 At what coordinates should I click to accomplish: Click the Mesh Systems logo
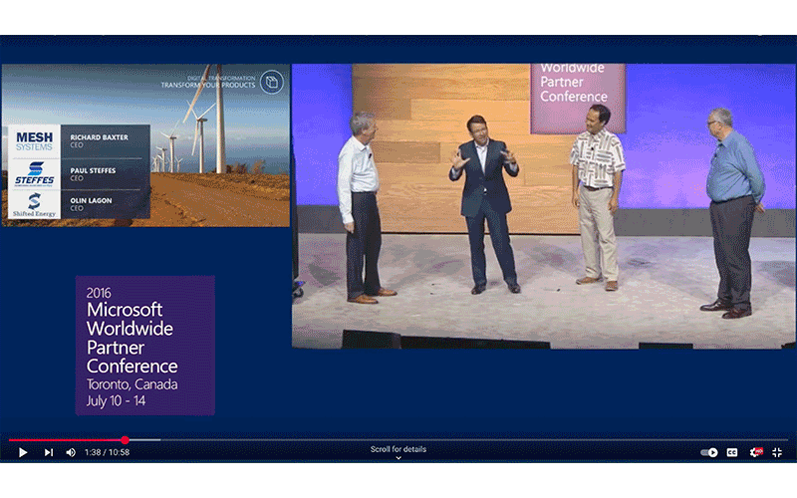[34, 140]
